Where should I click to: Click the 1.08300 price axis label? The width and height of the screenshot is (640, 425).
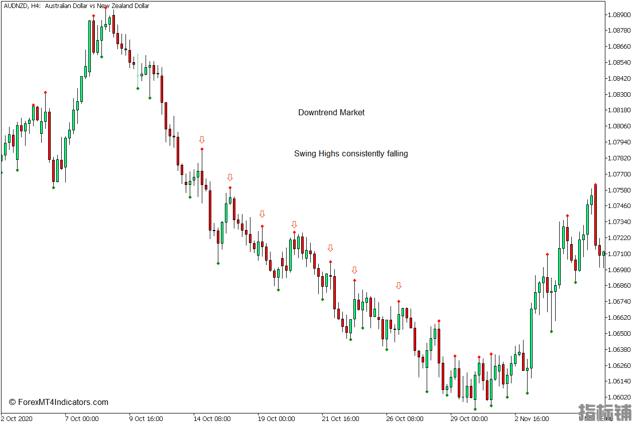(619, 94)
